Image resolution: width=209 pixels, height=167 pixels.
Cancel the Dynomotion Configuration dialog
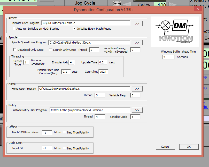pos(165,147)
